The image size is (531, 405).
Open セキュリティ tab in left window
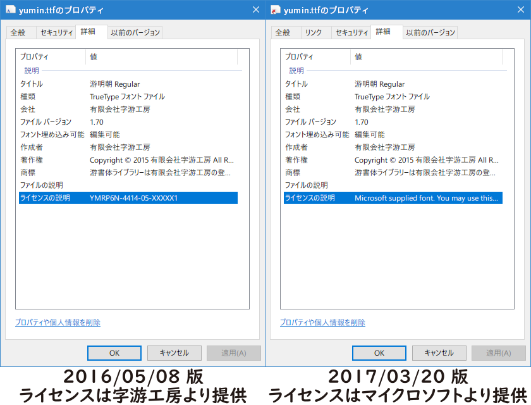56,32
